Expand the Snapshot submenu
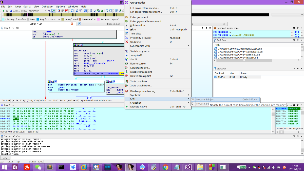 158,103
